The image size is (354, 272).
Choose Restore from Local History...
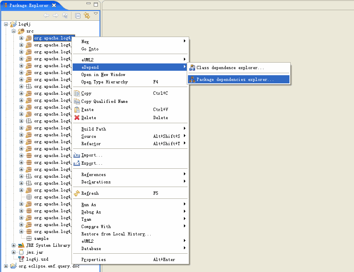130,234
